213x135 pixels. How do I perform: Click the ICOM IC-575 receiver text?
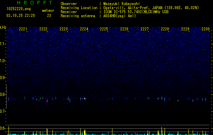click(x=136, y=12)
